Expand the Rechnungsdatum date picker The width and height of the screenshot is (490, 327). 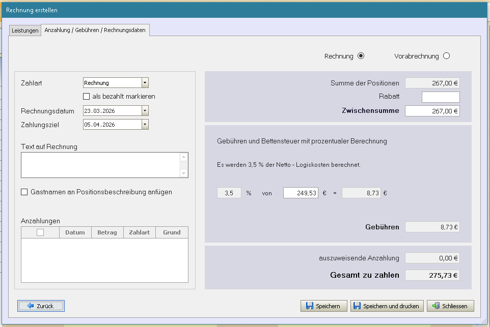[x=145, y=111]
